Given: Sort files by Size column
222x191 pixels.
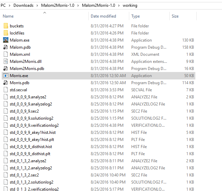Looking at the screenshot, I should point(175,16).
